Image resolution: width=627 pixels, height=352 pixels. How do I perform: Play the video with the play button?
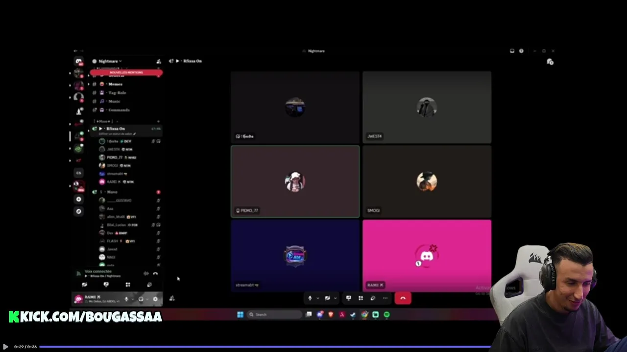(x=5, y=347)
